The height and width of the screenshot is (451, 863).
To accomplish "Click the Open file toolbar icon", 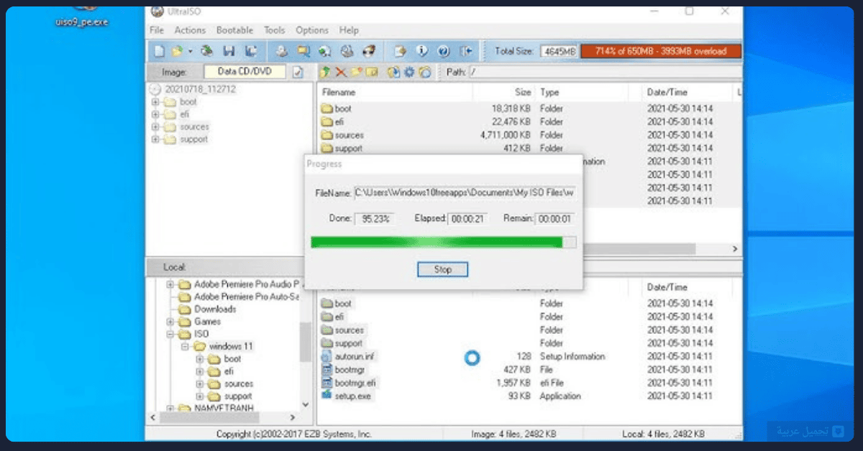I will pos(177,51).
